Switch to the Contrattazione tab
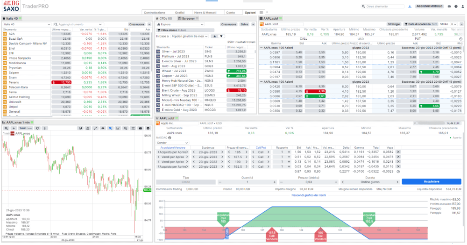 point(155,13)
